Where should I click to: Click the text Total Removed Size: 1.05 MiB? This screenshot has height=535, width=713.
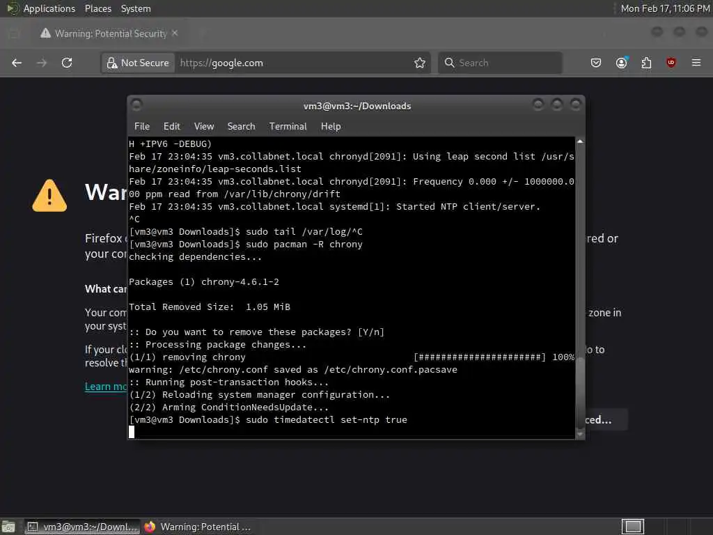pyautogui.click(x=209, y=307)
